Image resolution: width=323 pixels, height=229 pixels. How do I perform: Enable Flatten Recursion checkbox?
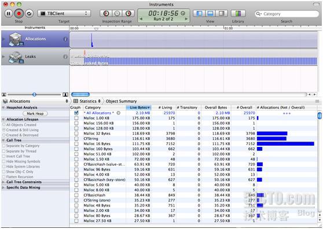pos(3,177)
